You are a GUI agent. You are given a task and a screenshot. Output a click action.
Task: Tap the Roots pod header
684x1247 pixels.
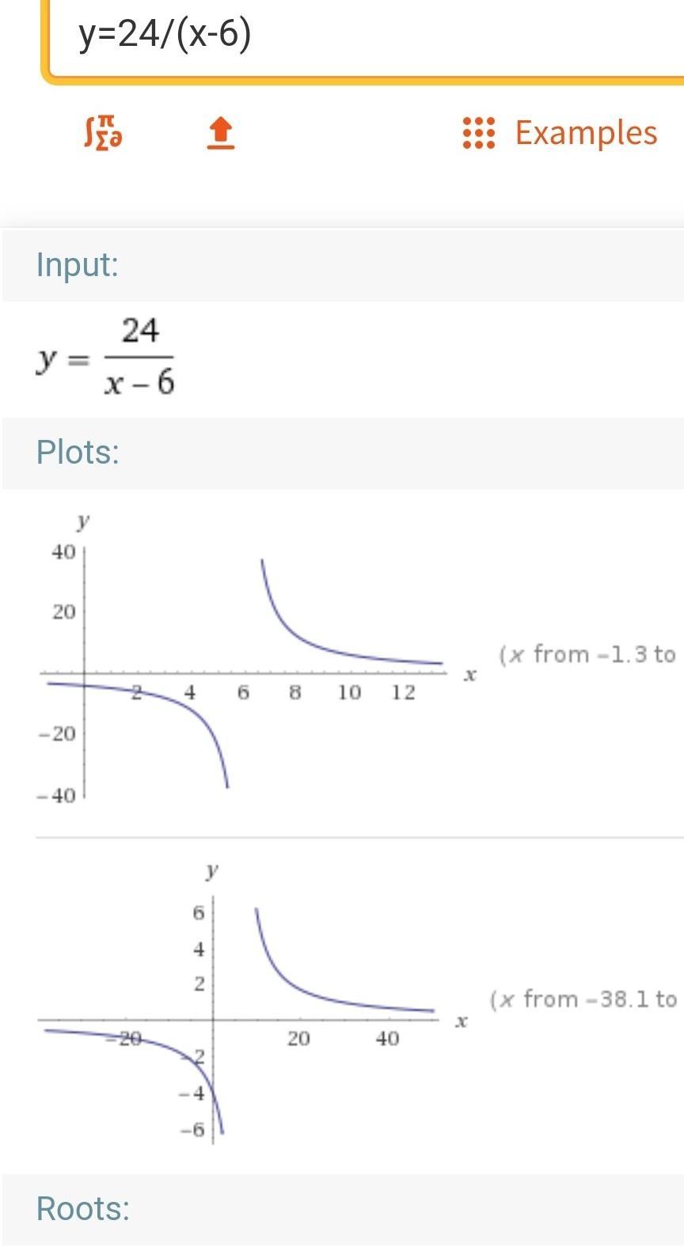pos(83,1209)
